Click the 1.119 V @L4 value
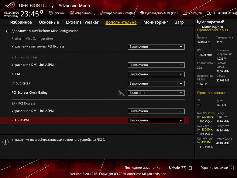The width and height of the screenshot is (237, 178). (x=205, y=147)
